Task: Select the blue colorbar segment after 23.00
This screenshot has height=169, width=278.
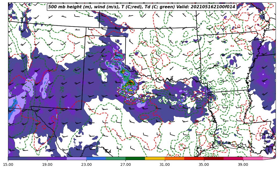Action: 96,158
